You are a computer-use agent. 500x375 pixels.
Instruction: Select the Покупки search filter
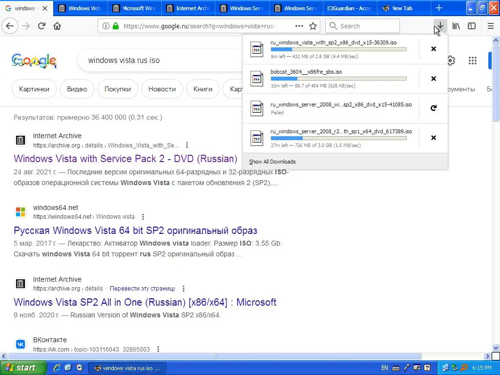[118, 89]
